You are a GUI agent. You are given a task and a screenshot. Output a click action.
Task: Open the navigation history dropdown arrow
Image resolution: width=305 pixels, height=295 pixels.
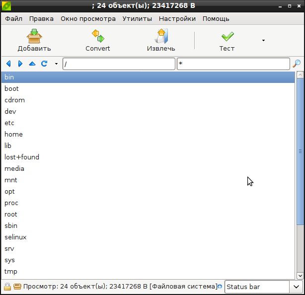pyautogui.click(x=56, y=64)
